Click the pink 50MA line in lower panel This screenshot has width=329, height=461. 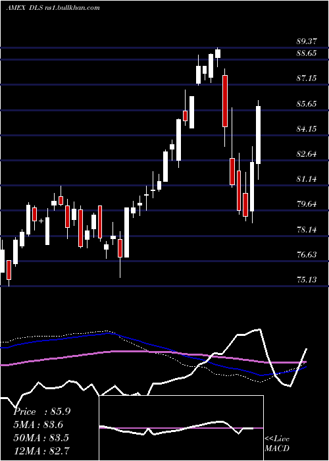pyautogui.click(x=153, y=352)
